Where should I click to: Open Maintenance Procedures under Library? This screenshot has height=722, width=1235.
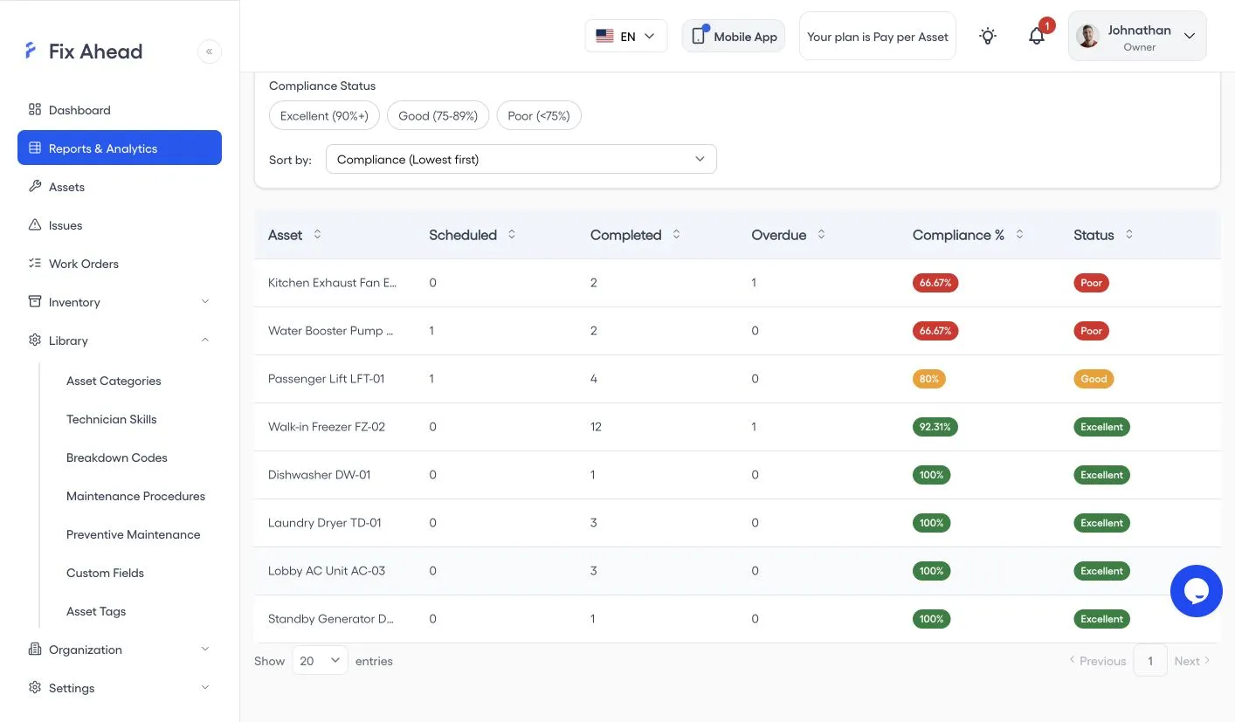tap(135, 496)
